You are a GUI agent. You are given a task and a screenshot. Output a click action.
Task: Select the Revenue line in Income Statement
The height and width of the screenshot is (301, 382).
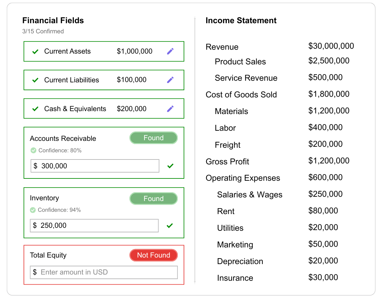pyautogui.click(x=222, y=47)
